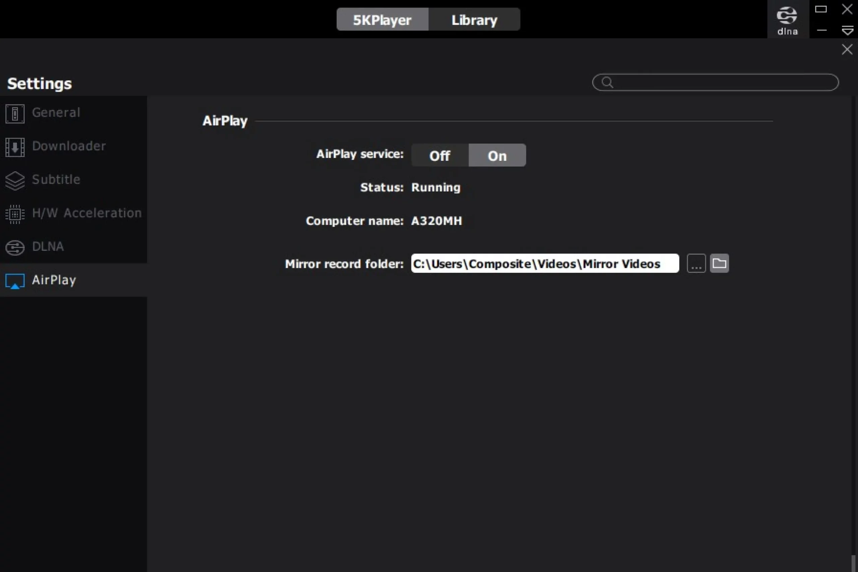Click the DLNA sidebar icon

[x=15, y=247]
